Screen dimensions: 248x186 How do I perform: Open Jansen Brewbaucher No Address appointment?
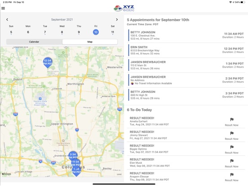point(186,80)
